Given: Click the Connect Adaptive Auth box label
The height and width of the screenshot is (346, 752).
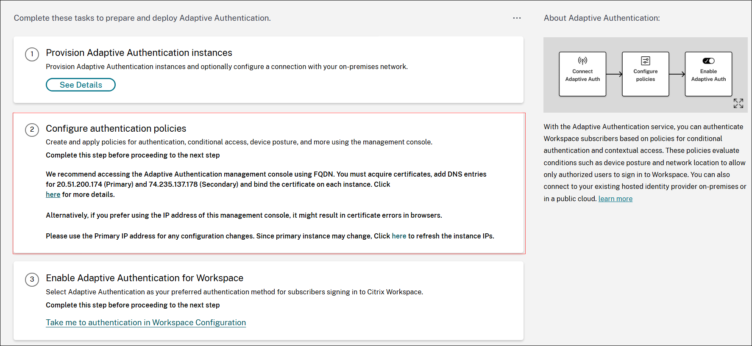Looking at the screenshot, I should coord(582,75).
